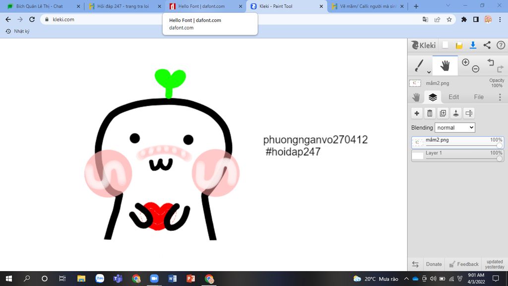Open PowerPoint from the taskbar
This screenshot has height=286, width=508.
click(x=190, y=279)
